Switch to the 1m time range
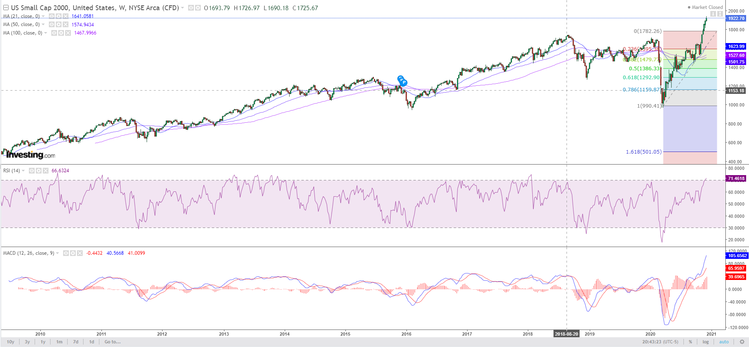 [59, 342]
